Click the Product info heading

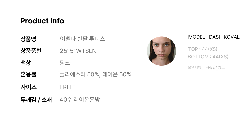tap(42, 21)
